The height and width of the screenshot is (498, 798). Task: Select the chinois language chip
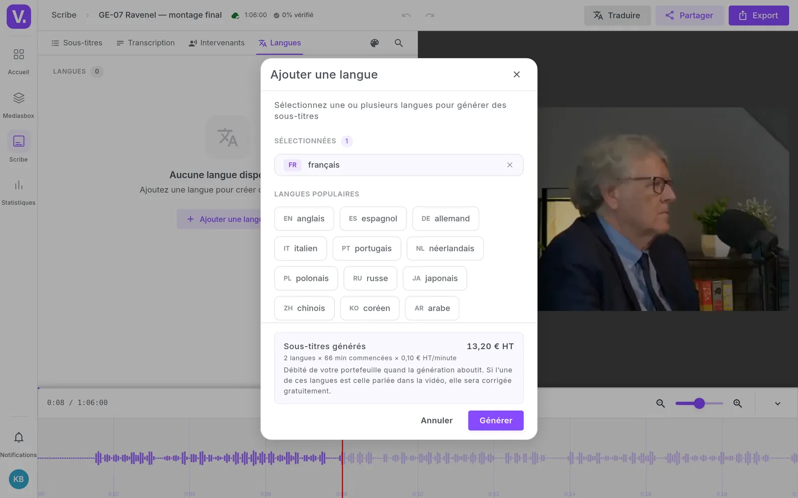click(x=305, y=308)
